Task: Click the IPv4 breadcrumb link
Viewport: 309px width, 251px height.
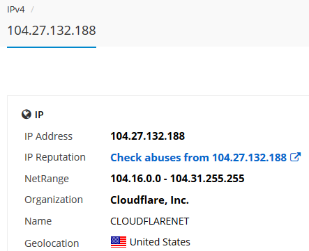Action: coord(16,10)
